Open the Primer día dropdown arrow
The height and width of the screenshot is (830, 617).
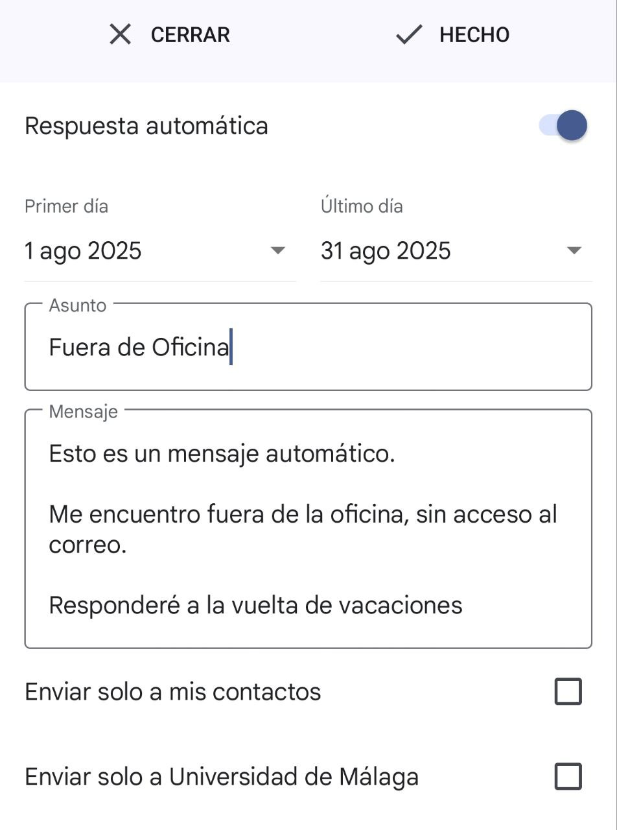click(278, 250)
